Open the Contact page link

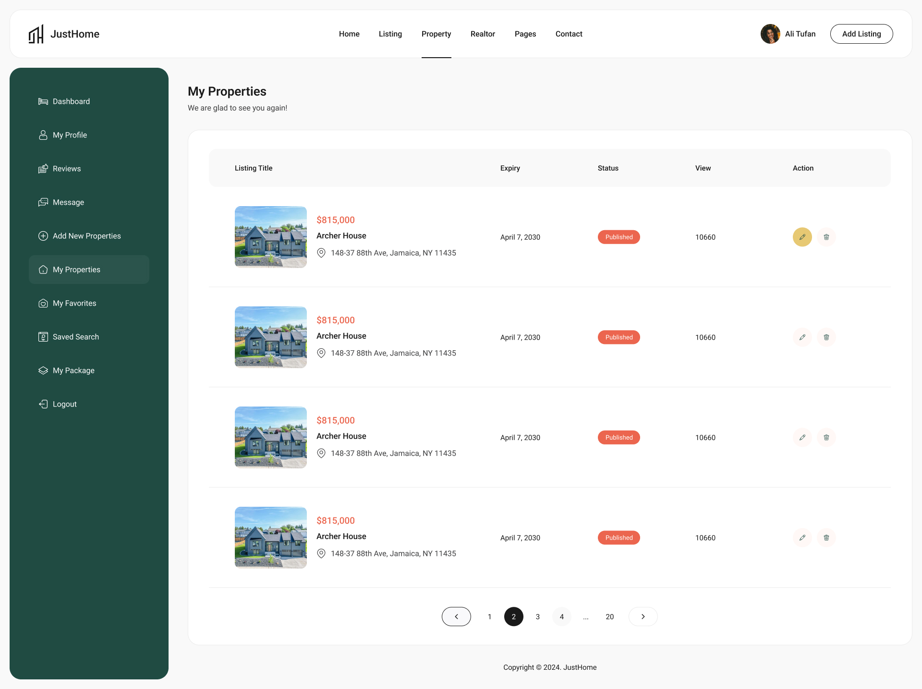(569, 34)
